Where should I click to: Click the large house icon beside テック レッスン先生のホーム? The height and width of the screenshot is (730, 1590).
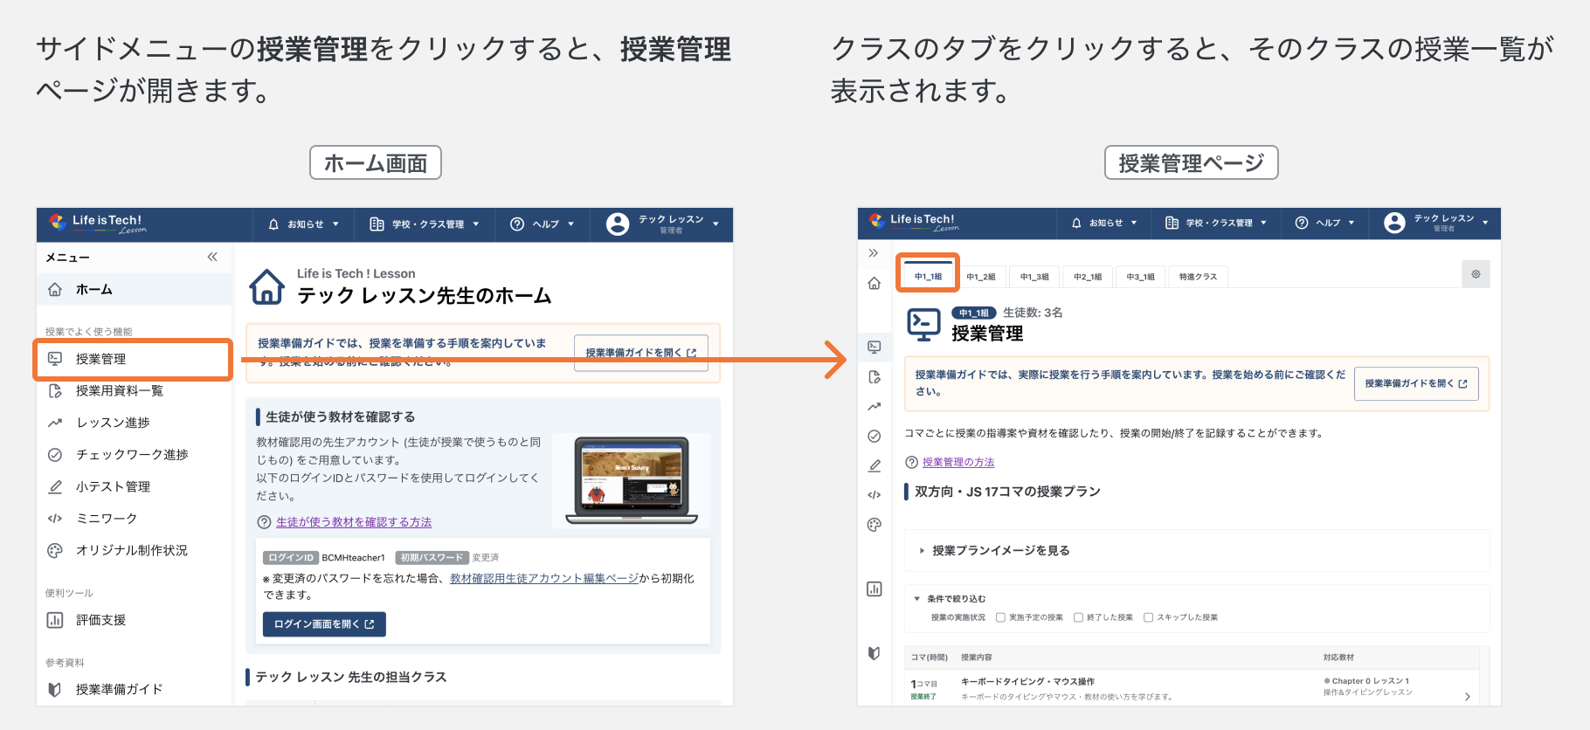point(267,286)
